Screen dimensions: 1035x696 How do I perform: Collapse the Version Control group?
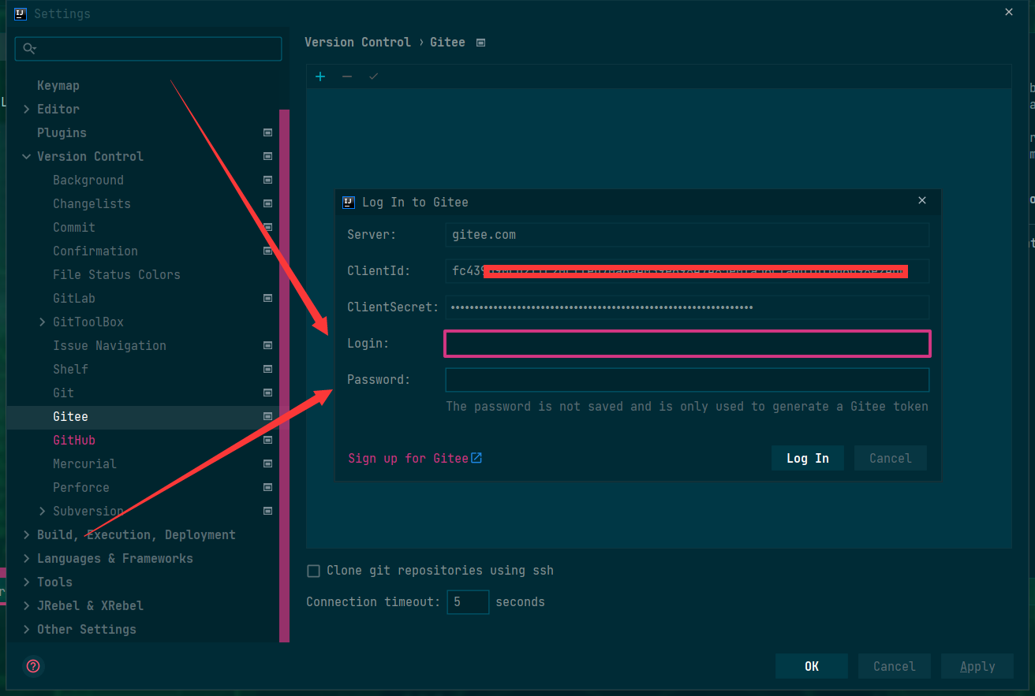[27, 156]
